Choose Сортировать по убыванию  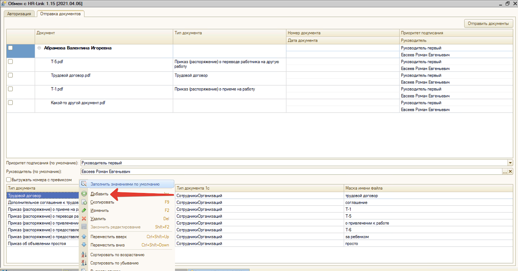(114, 263)
